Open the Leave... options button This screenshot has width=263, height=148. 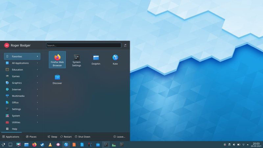tap(119, 137)
